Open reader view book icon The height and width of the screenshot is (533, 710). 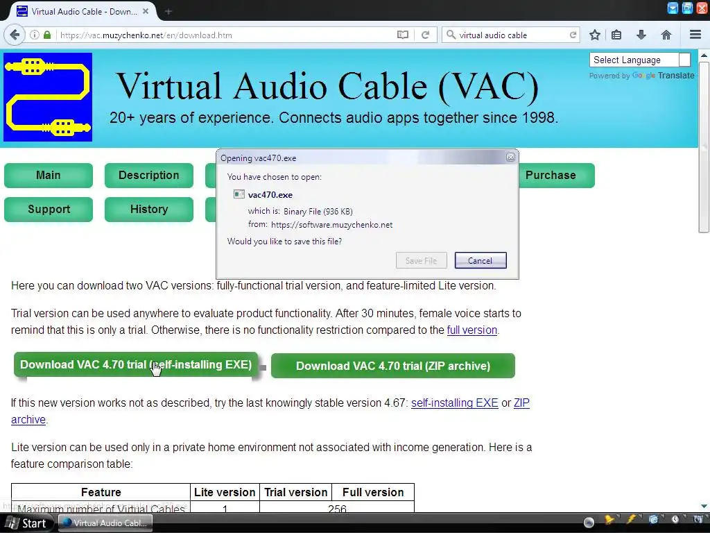coord(403,35)
